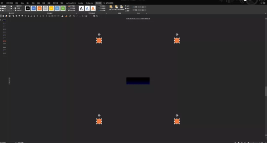
Task: Click the Merge Shapes button
Action: (18, 10)
